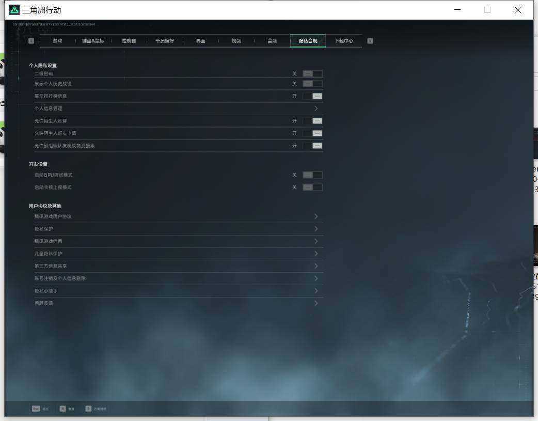
Task: Click the 隐私保护 row label
Action: coord(43,229)
